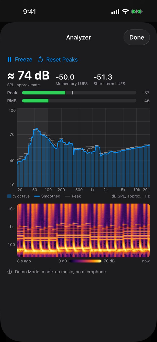Tap the battery icon in status bar
Viewport: 157px width, 342px height.
137,11
